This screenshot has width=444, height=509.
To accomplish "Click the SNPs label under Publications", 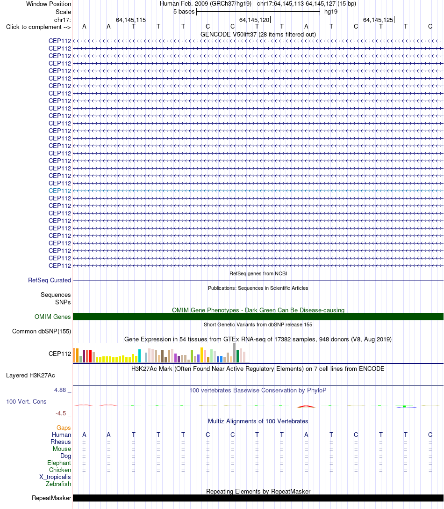I will (x=63, y=302).
